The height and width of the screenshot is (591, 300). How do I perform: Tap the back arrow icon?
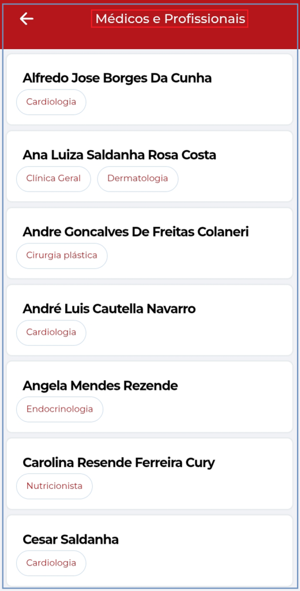27,18
